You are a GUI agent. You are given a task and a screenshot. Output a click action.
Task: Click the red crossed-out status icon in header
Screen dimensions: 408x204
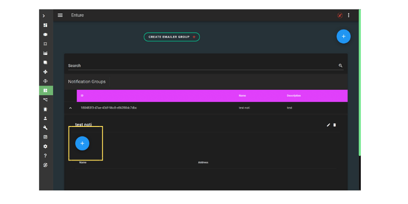point(340,15)
